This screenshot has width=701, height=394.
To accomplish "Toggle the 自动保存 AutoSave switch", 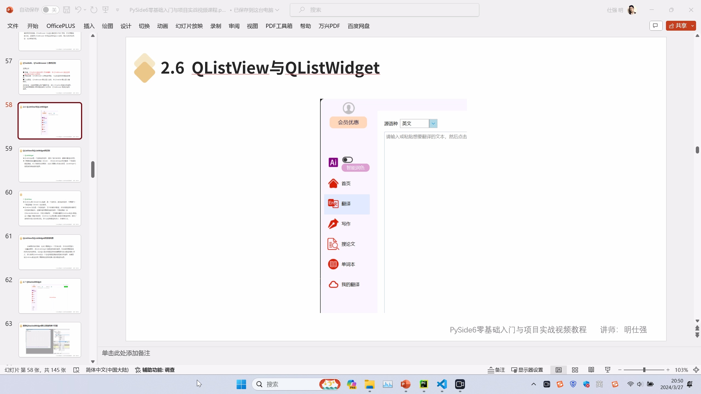I will coord(50,10).
